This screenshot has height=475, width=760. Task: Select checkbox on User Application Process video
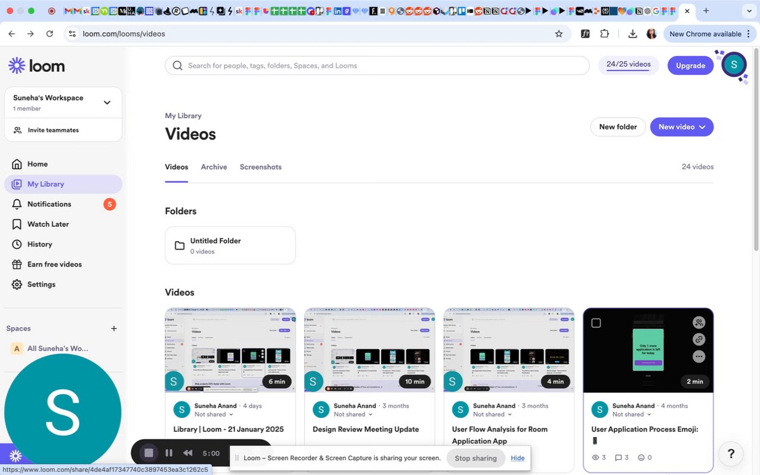[596, 323]
